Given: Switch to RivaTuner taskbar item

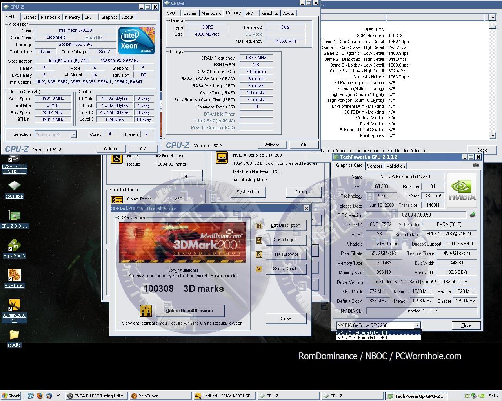Looking at the screenshot, I should coord(160,396).
